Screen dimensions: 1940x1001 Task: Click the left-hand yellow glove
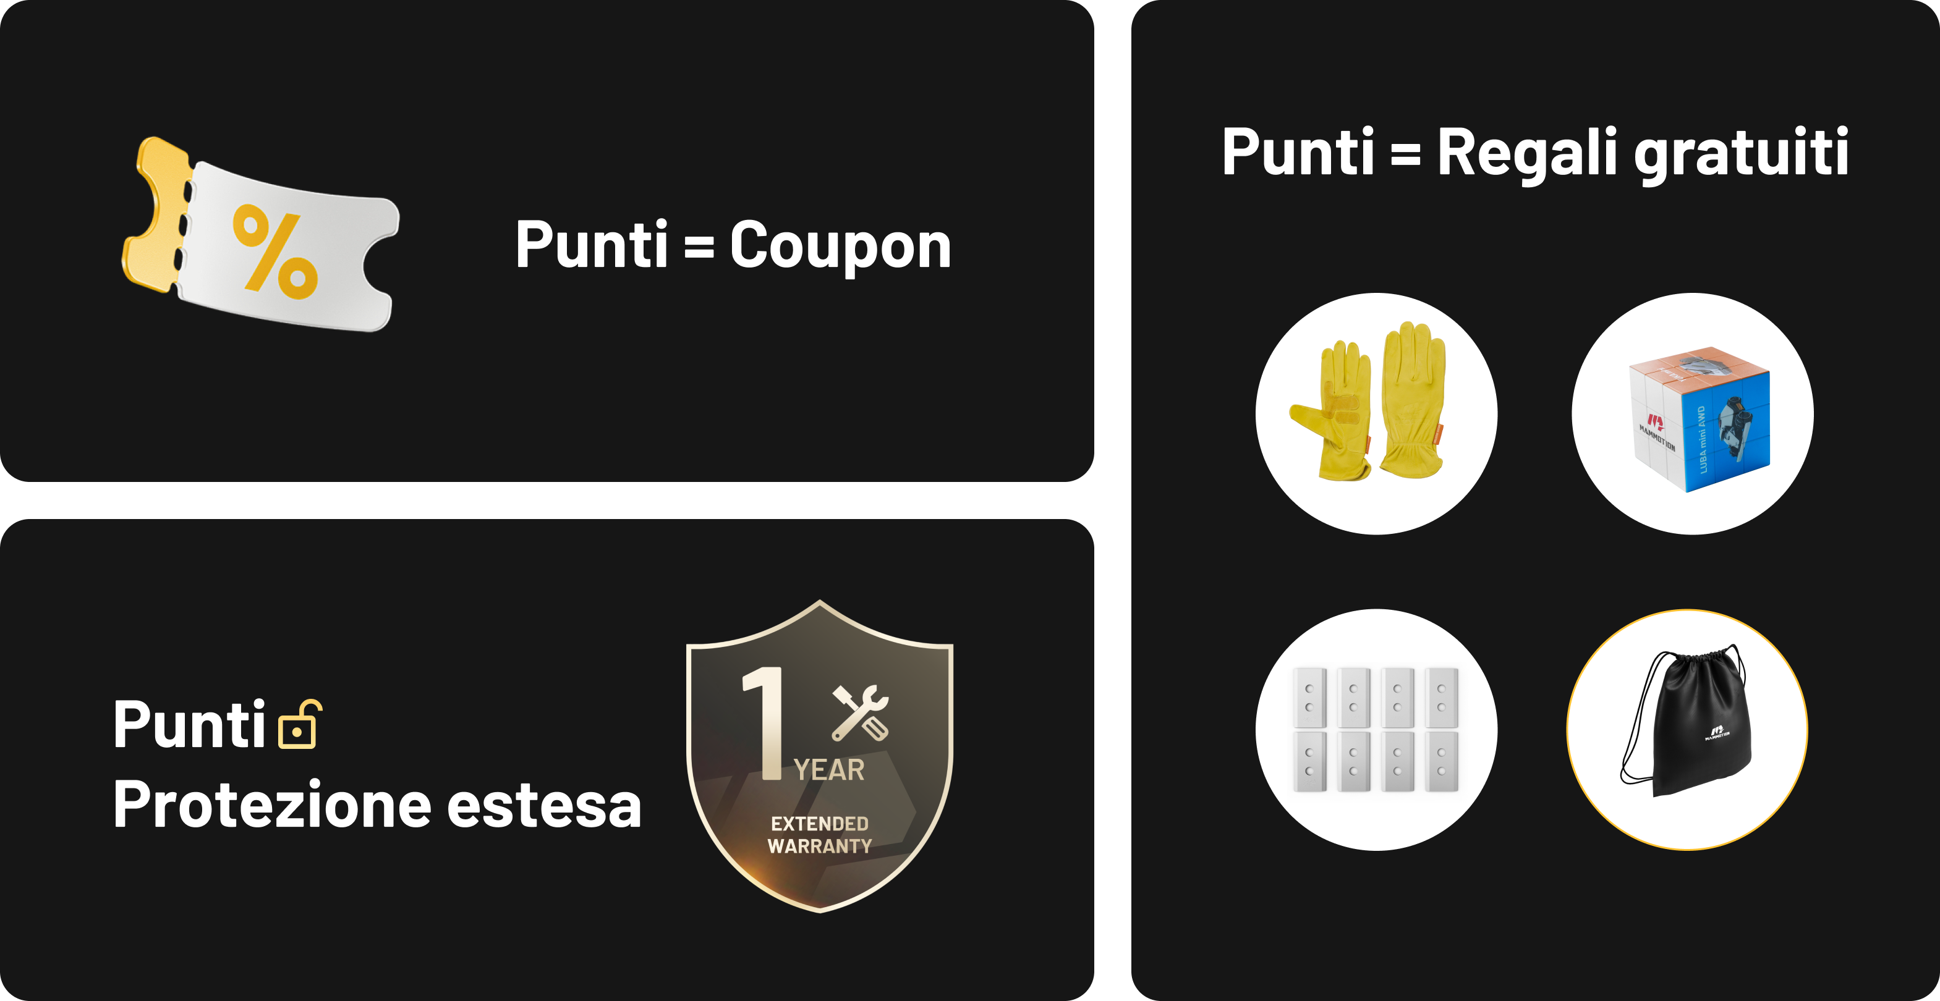(1330, 411)
